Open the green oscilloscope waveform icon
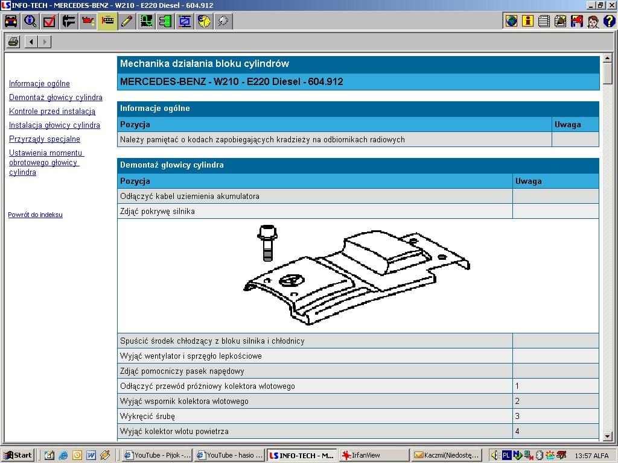Viewport: 618px width, 463px height. [146, 21]
